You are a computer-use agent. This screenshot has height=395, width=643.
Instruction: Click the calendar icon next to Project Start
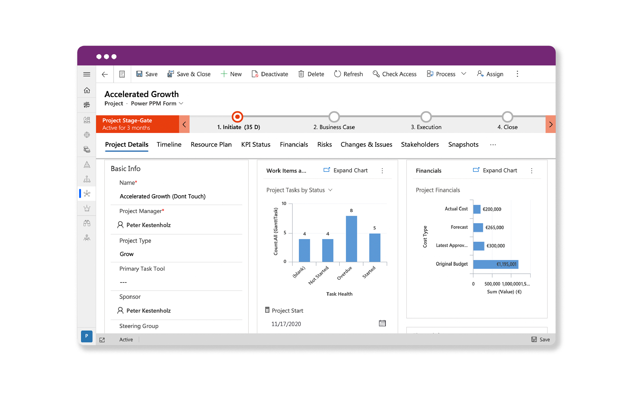pos(382,323)
